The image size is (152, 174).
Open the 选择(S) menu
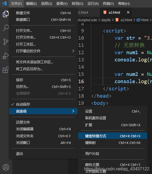point(46,4)
